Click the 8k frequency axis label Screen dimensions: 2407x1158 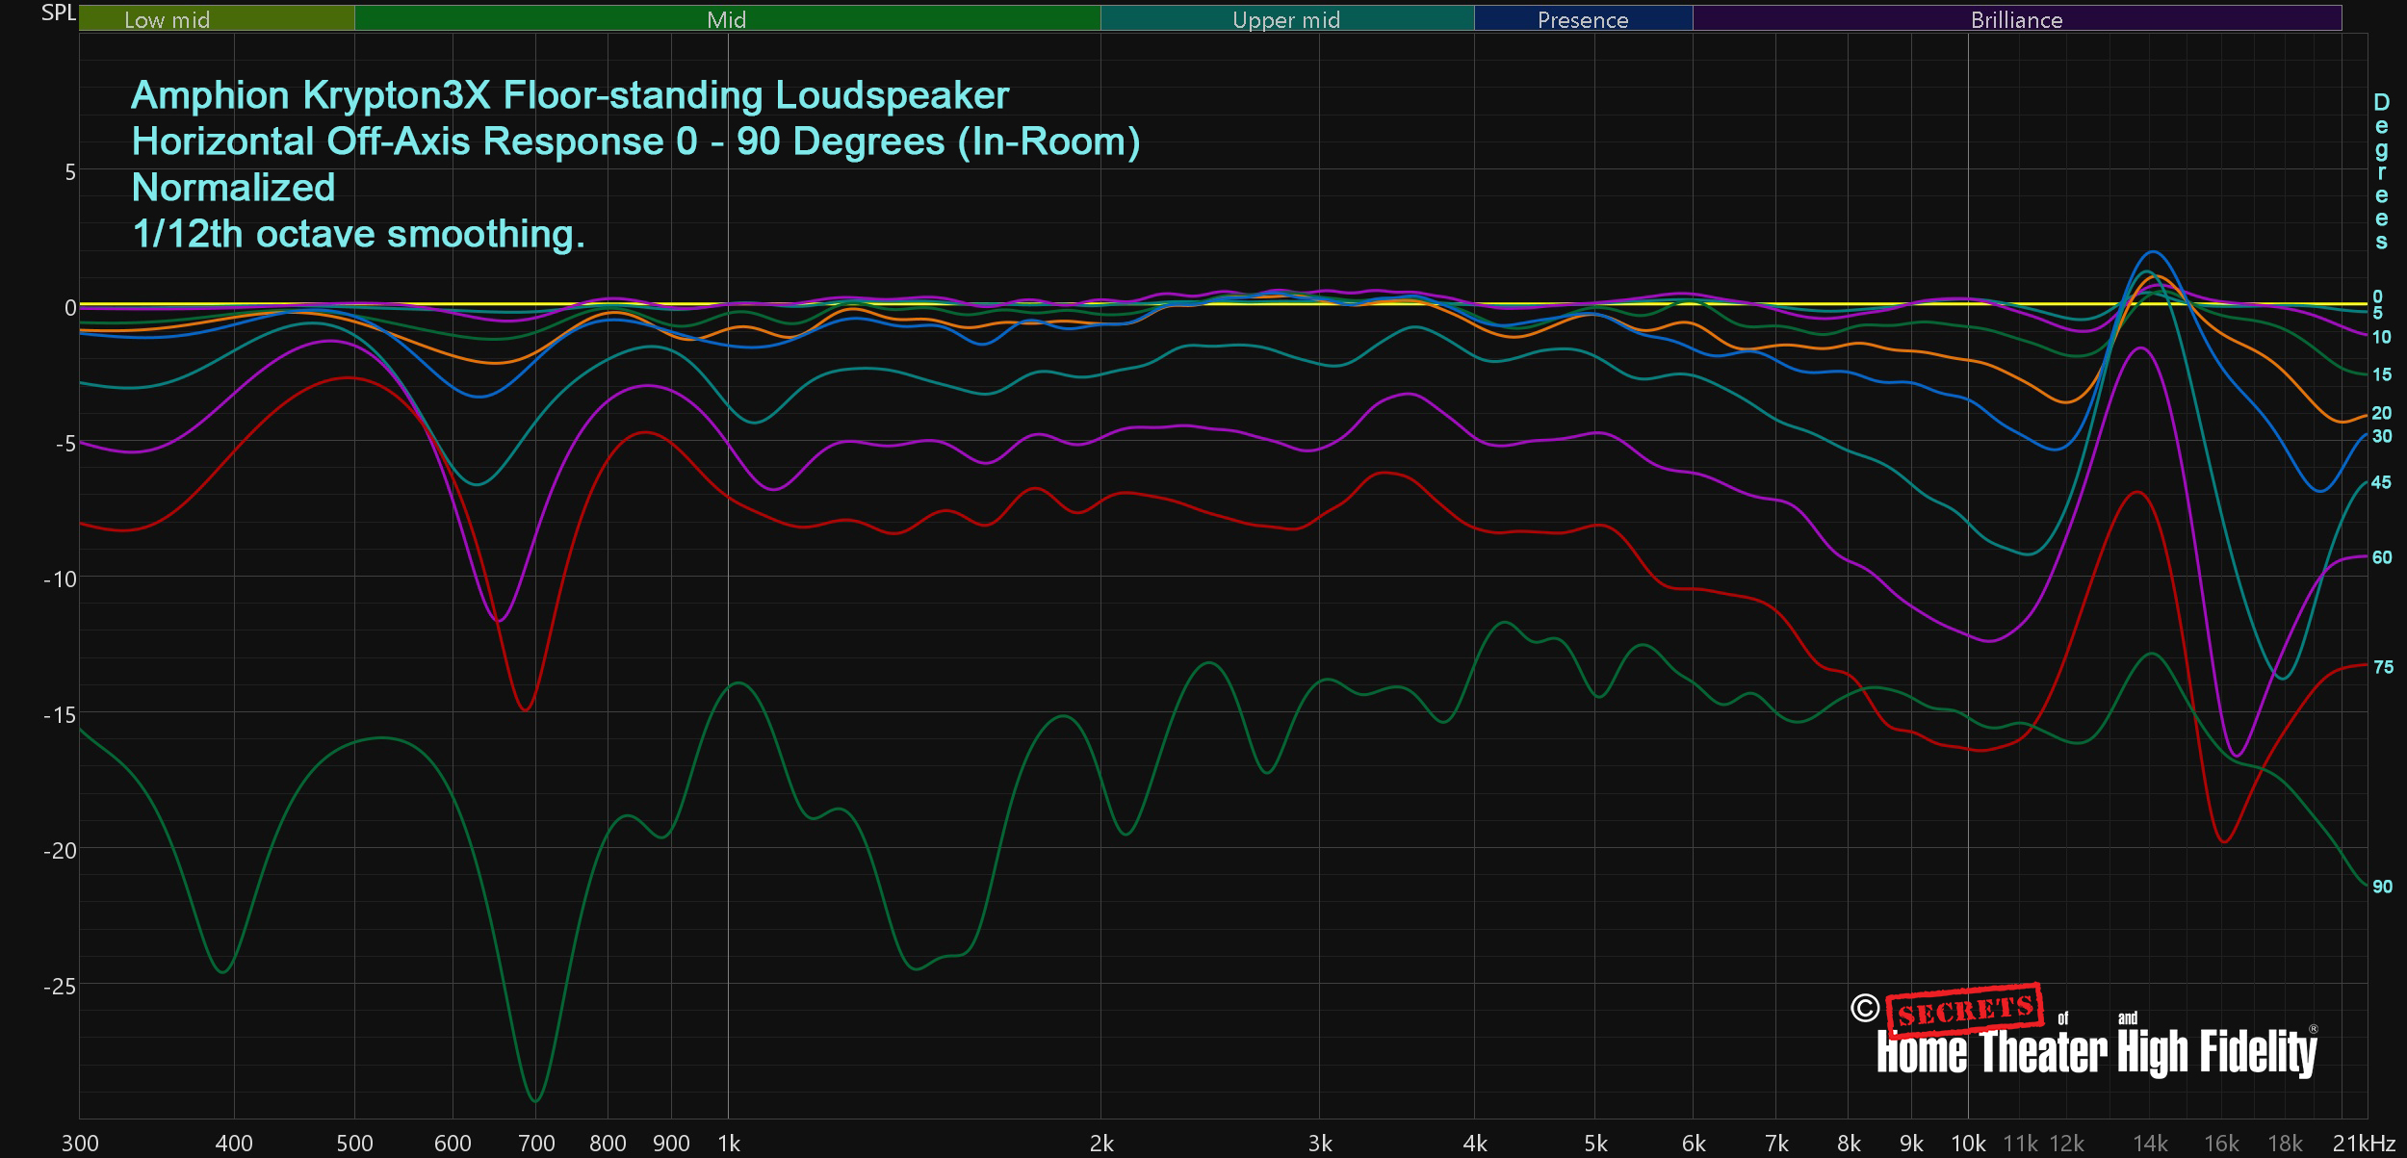click(x=1849, y=1144)
